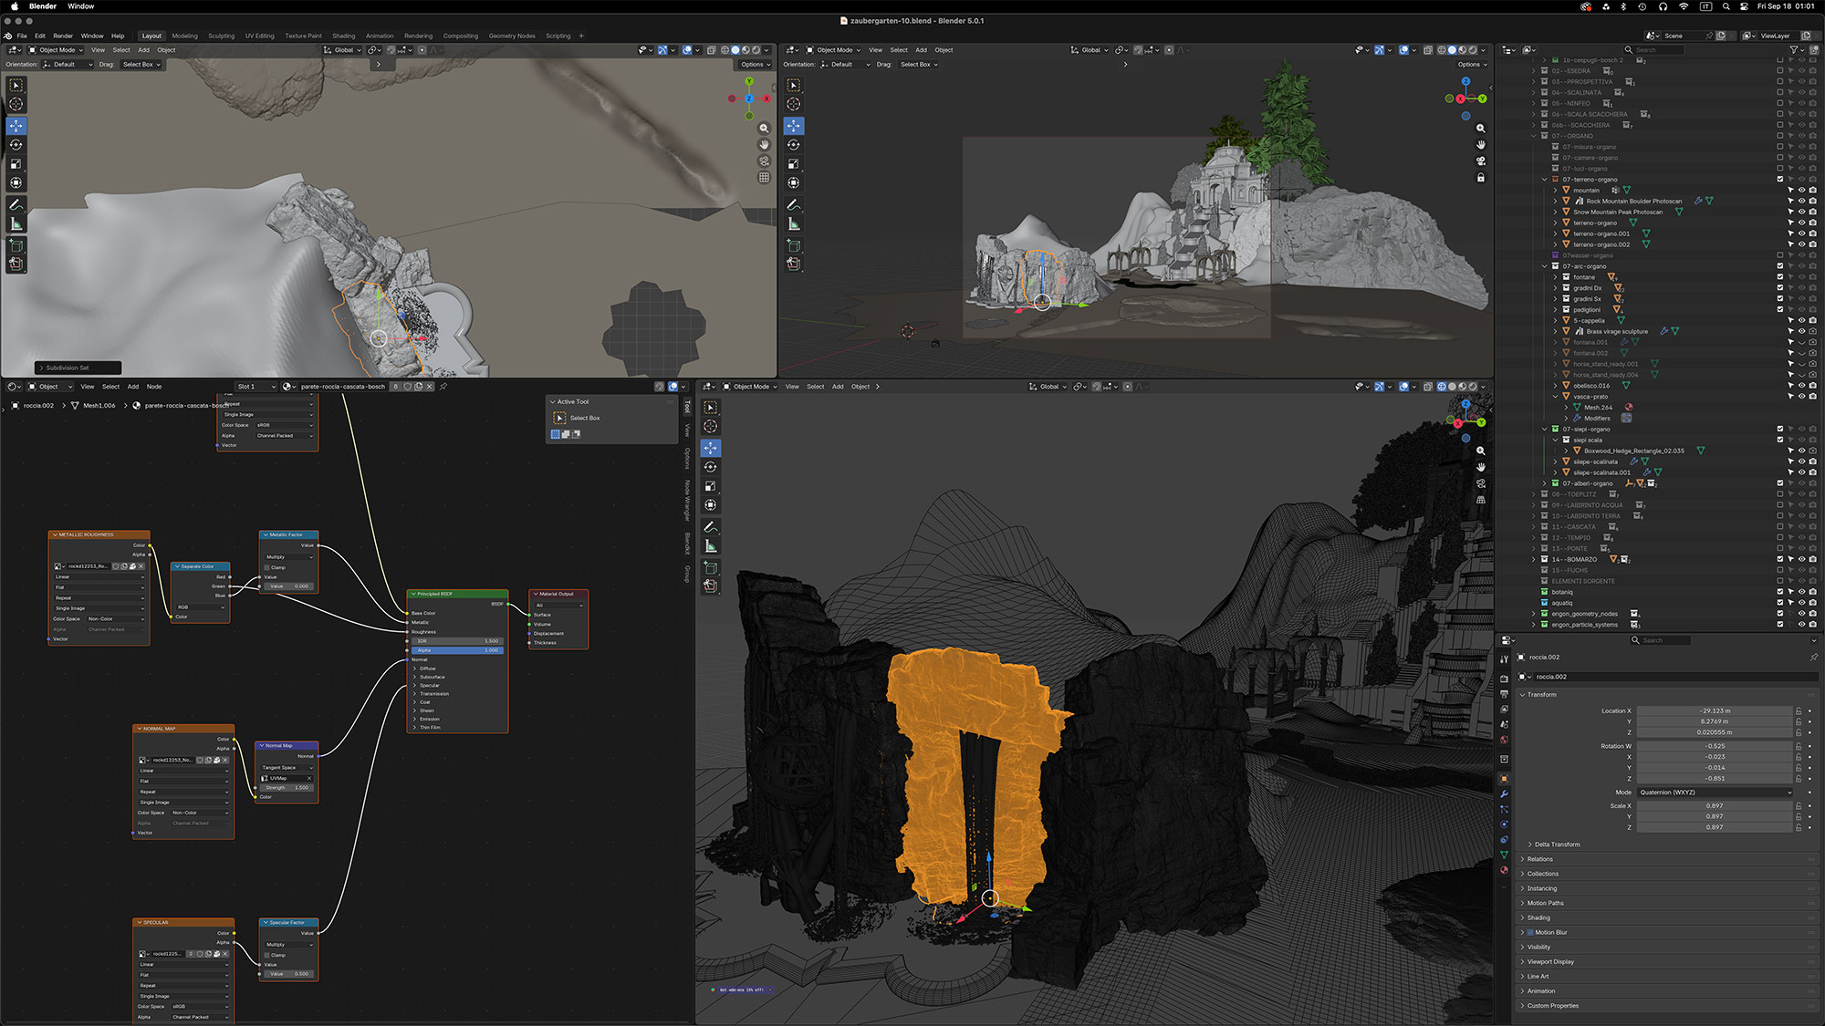
Task: Toggle the Motion Blur checkbox
Action: point(1530,932)
